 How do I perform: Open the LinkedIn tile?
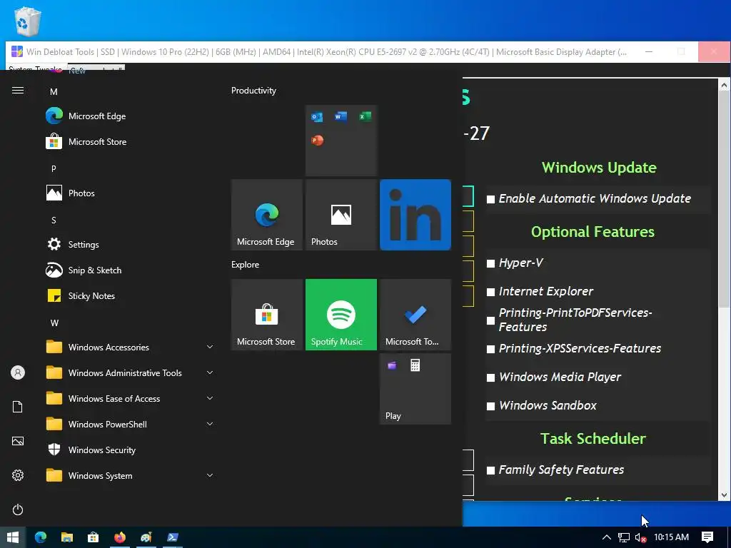point(415,215)
